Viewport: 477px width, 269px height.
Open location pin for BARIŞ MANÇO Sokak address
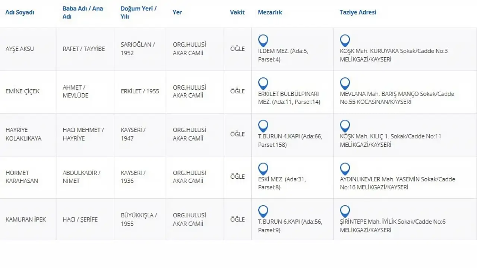[x=345, y=83]
